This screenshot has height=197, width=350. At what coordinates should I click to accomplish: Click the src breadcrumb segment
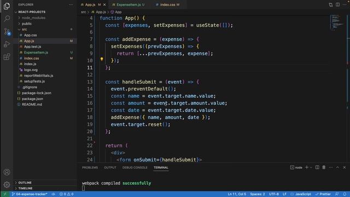pyautogui.click(x=83, y=12)
